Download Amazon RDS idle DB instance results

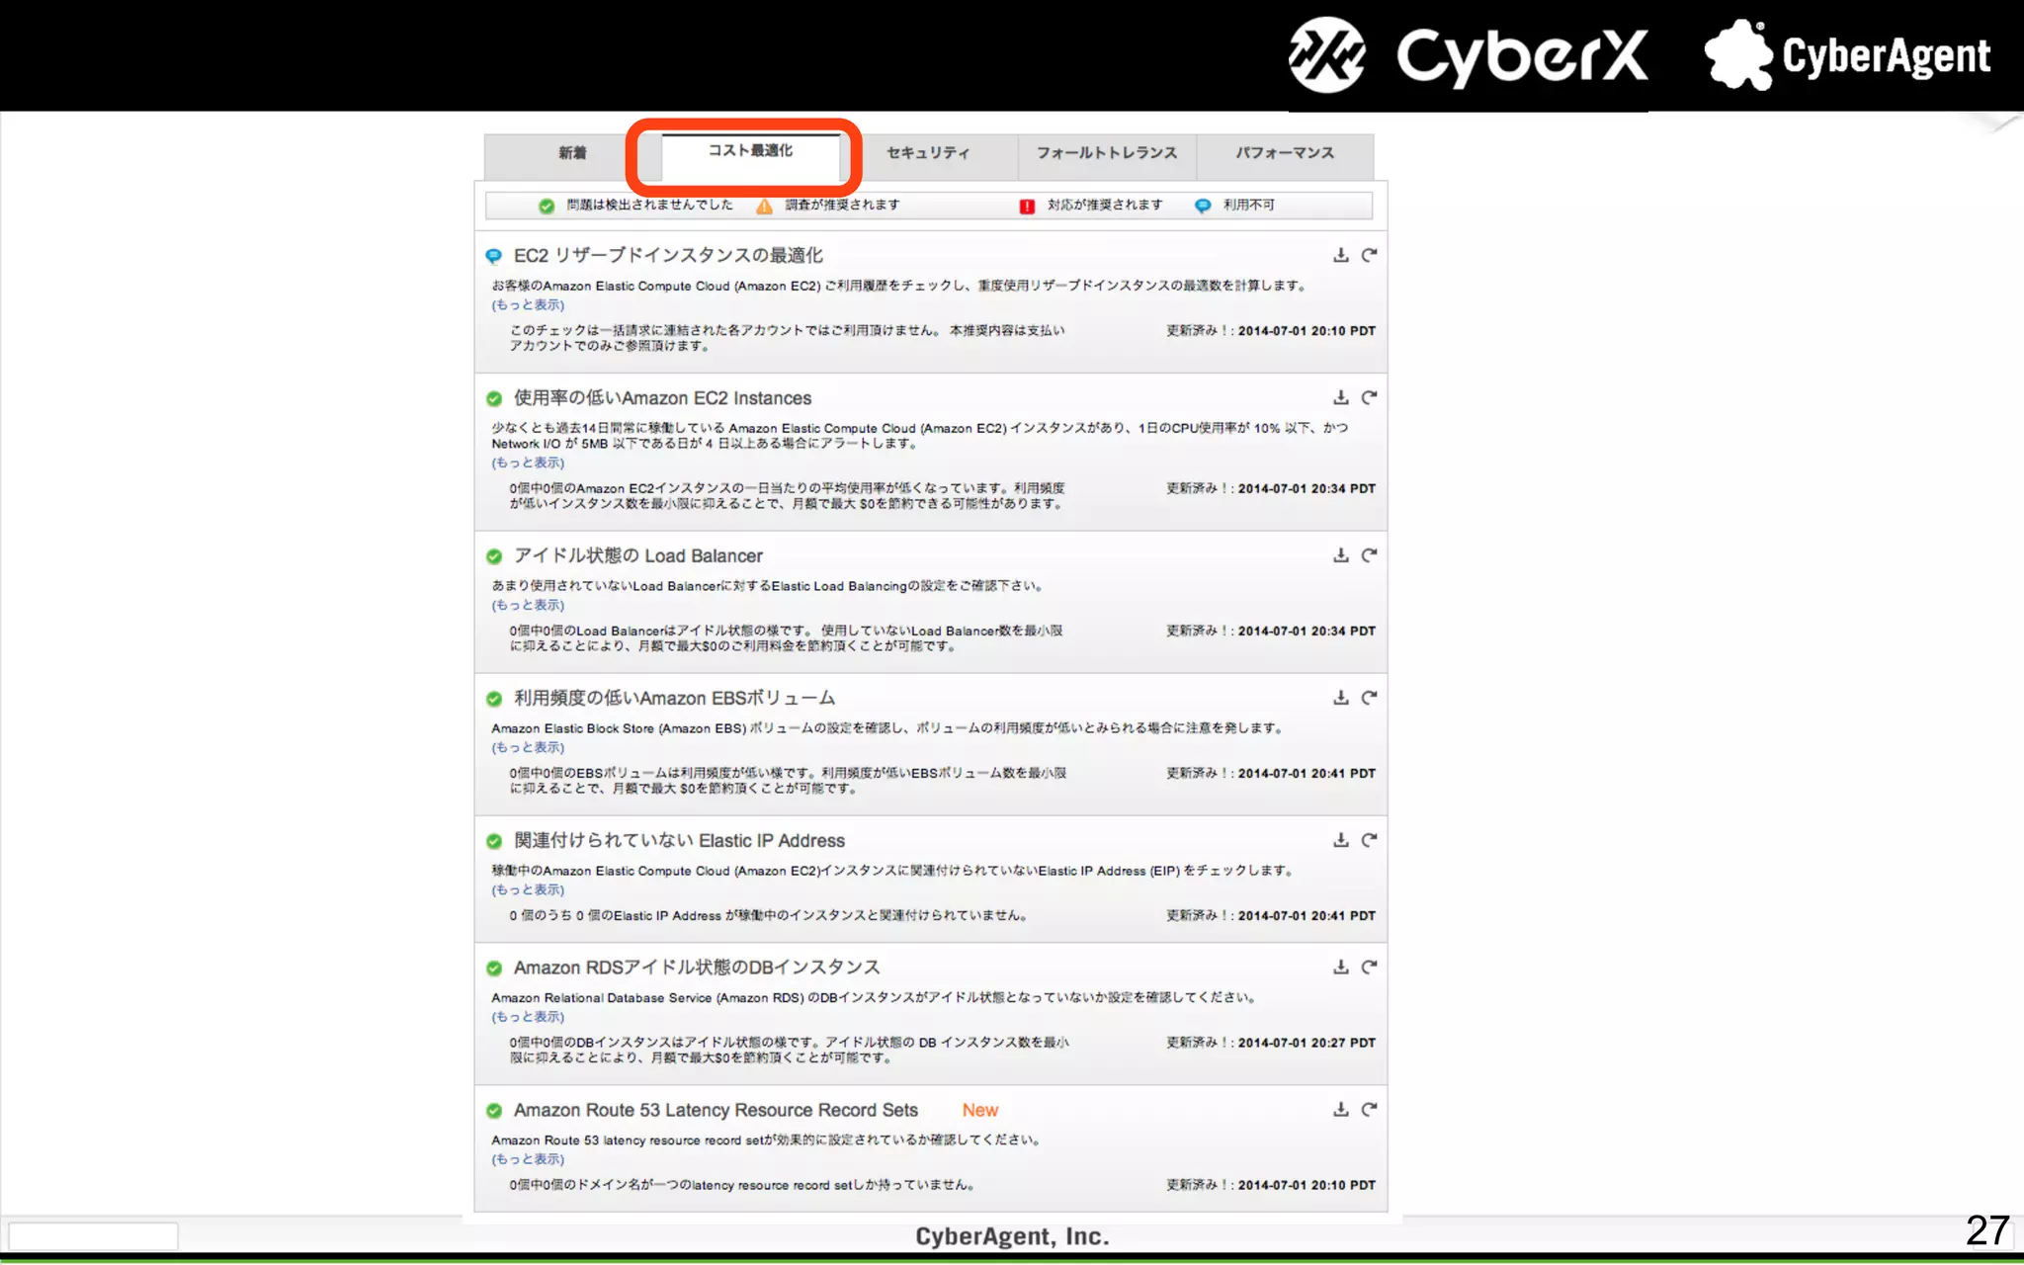coord(1340,967)
